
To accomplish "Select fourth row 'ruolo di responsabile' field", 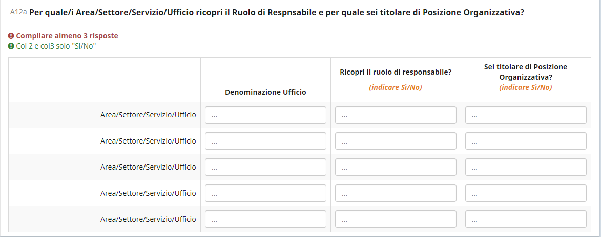I will tap(396, 193).
